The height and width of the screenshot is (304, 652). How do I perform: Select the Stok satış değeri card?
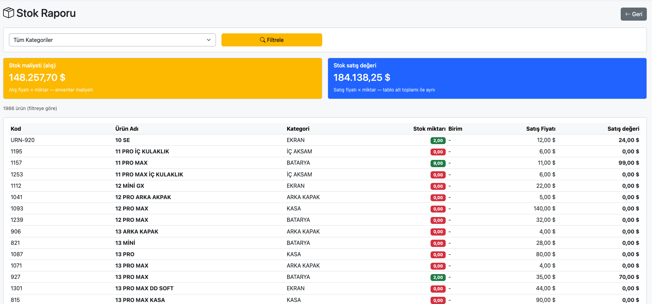click(487, 78)
